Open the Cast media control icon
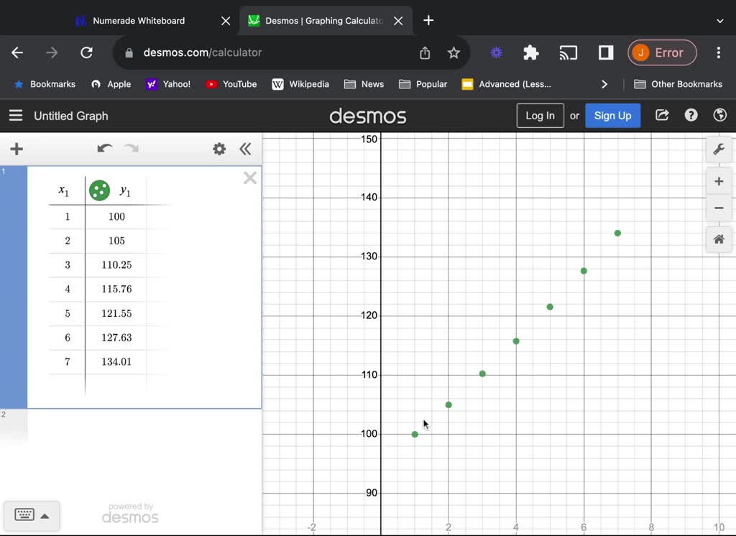The height and width of the screenshot is (536, 736). point(568,52)
